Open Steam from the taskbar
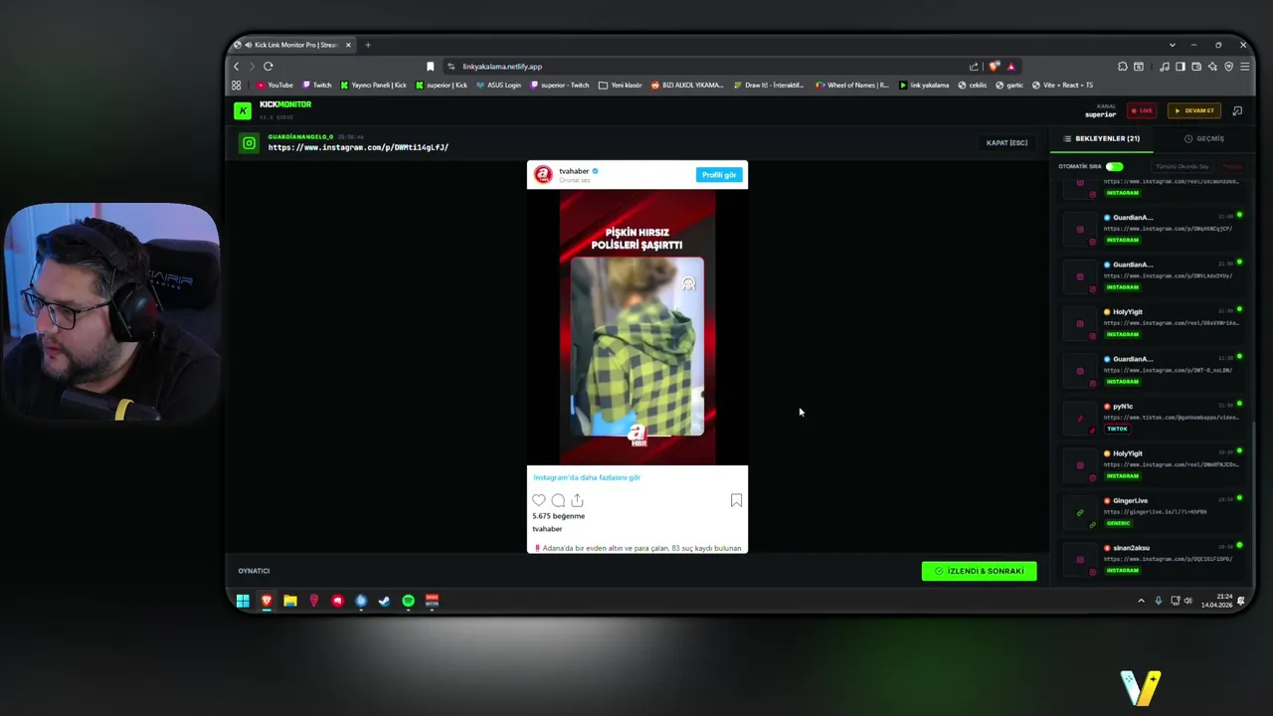This screenshot has height=716, width=1273. coord(385,601)
